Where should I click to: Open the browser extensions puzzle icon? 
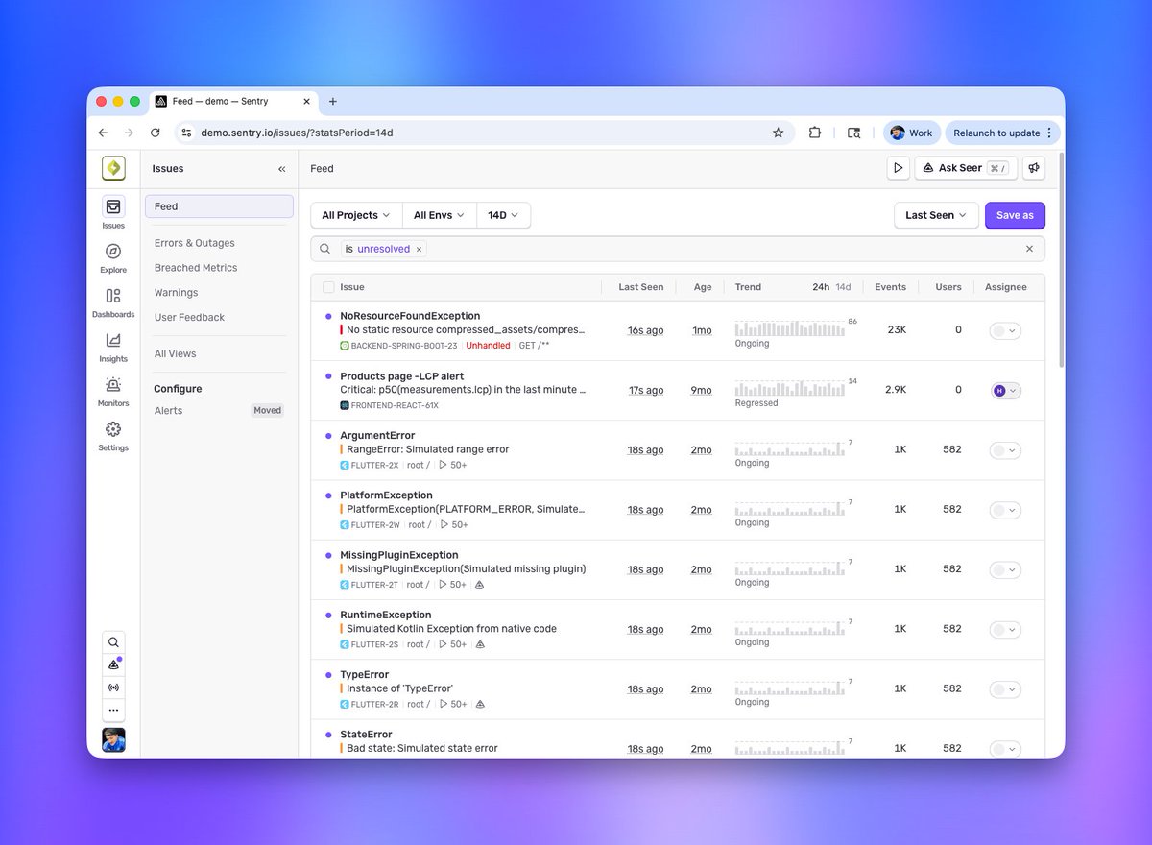coord(815,133)
